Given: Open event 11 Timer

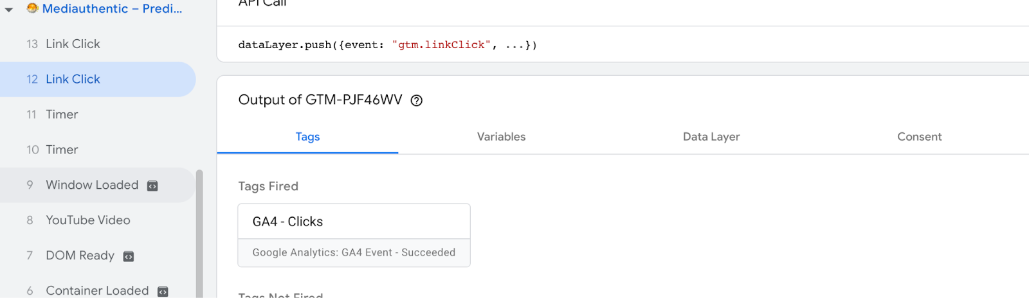Looking at the screenshot, I should click(x=62, y=115).
